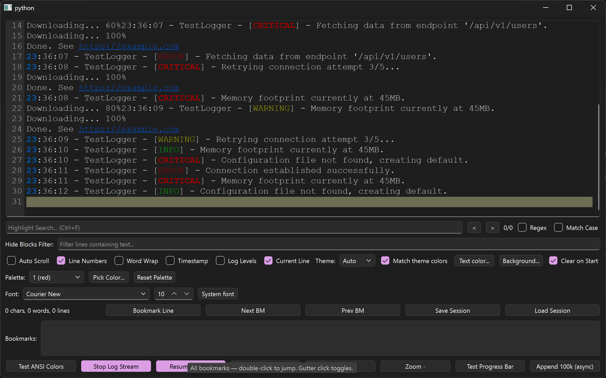Viewport: 606px width, 378px height.
Task: Click timestamp 23:36:10 on line 26
Action: tap(47, 150)
